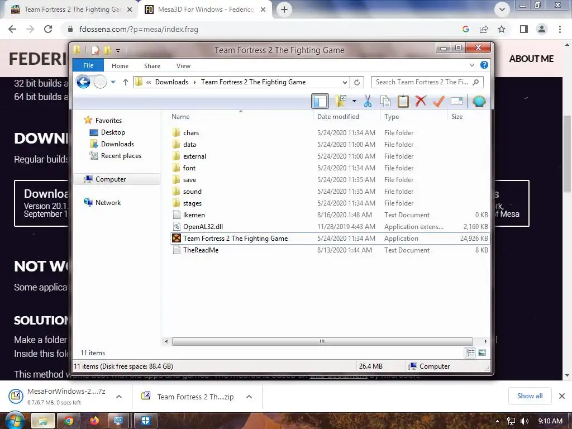Click the Search Team Fortress 2 field
The image size is (572, 429).
[427, 82]
